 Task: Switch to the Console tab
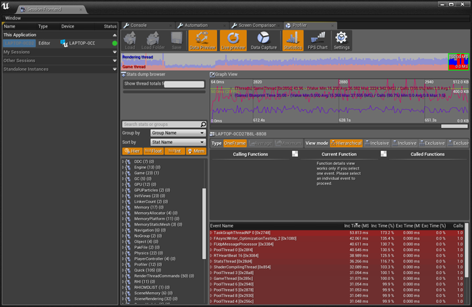pyautogui.click(x=138, y=25)
